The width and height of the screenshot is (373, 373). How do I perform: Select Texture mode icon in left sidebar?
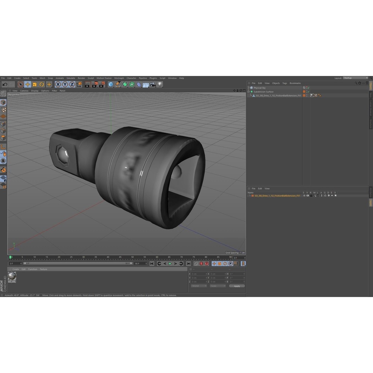3,109
